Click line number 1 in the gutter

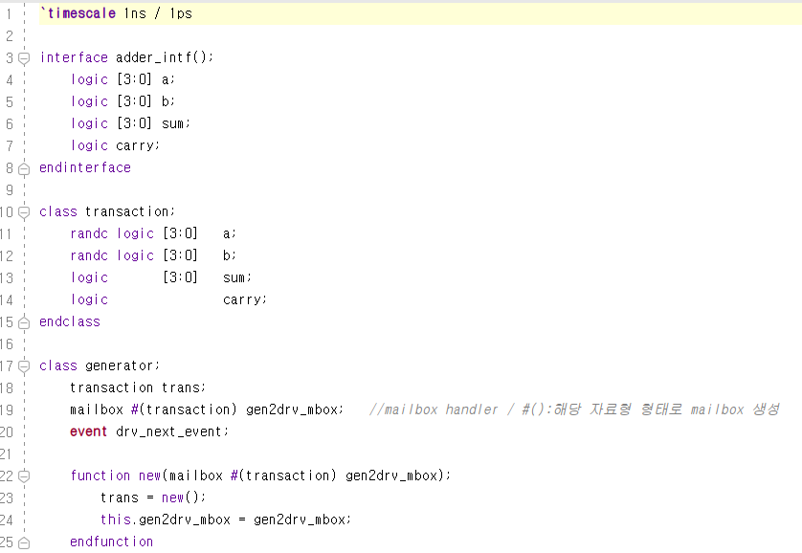coord(9,13)
